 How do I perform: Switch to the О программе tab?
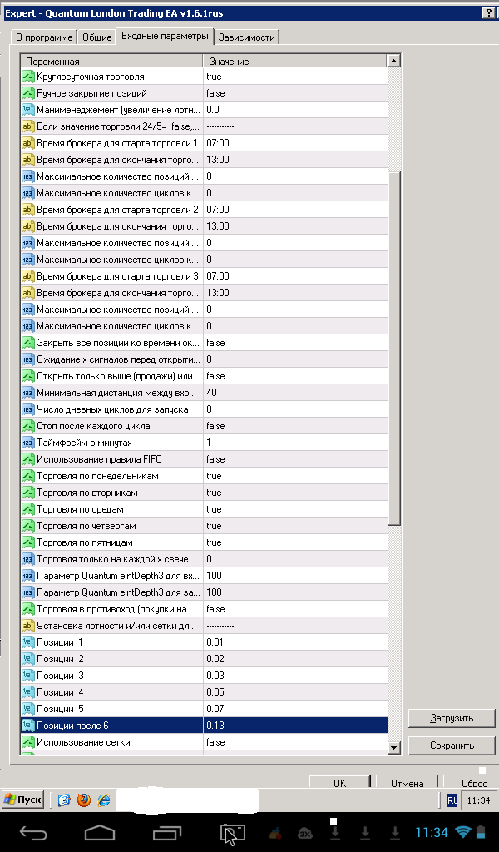pos(44,37)
